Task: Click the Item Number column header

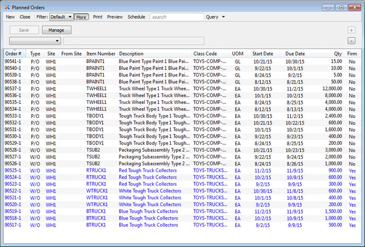Action: (x=101, y=54)
